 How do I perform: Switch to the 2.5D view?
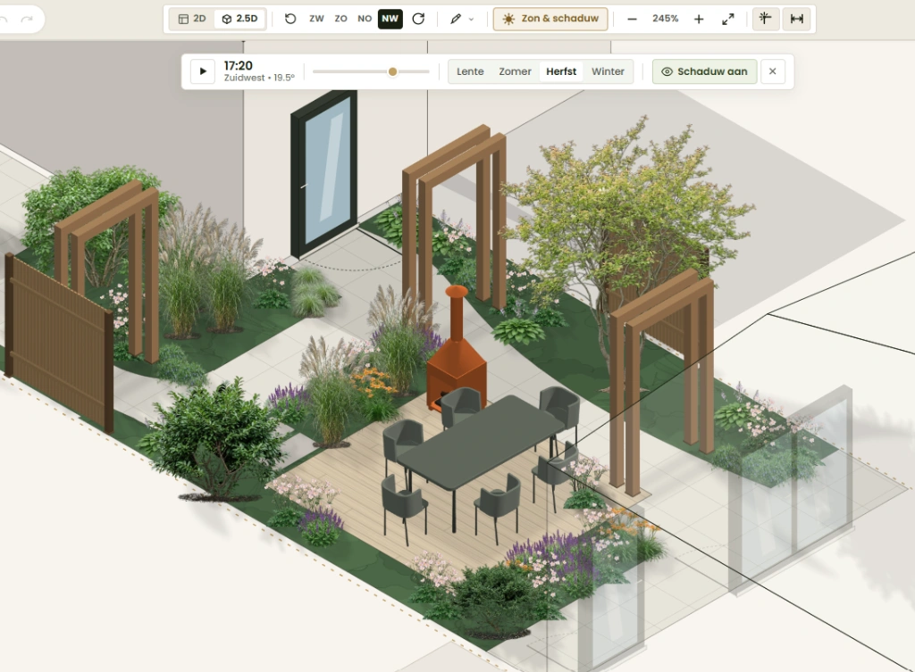[x=239, y=19]
